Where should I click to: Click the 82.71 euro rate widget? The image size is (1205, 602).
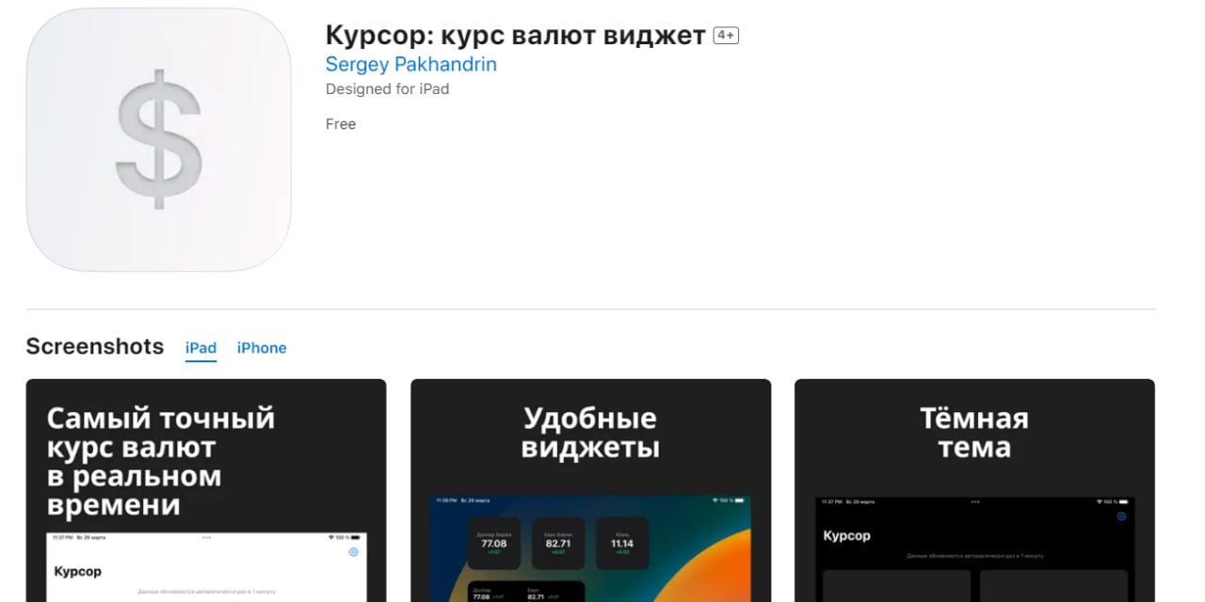click(x=558, y=543)
